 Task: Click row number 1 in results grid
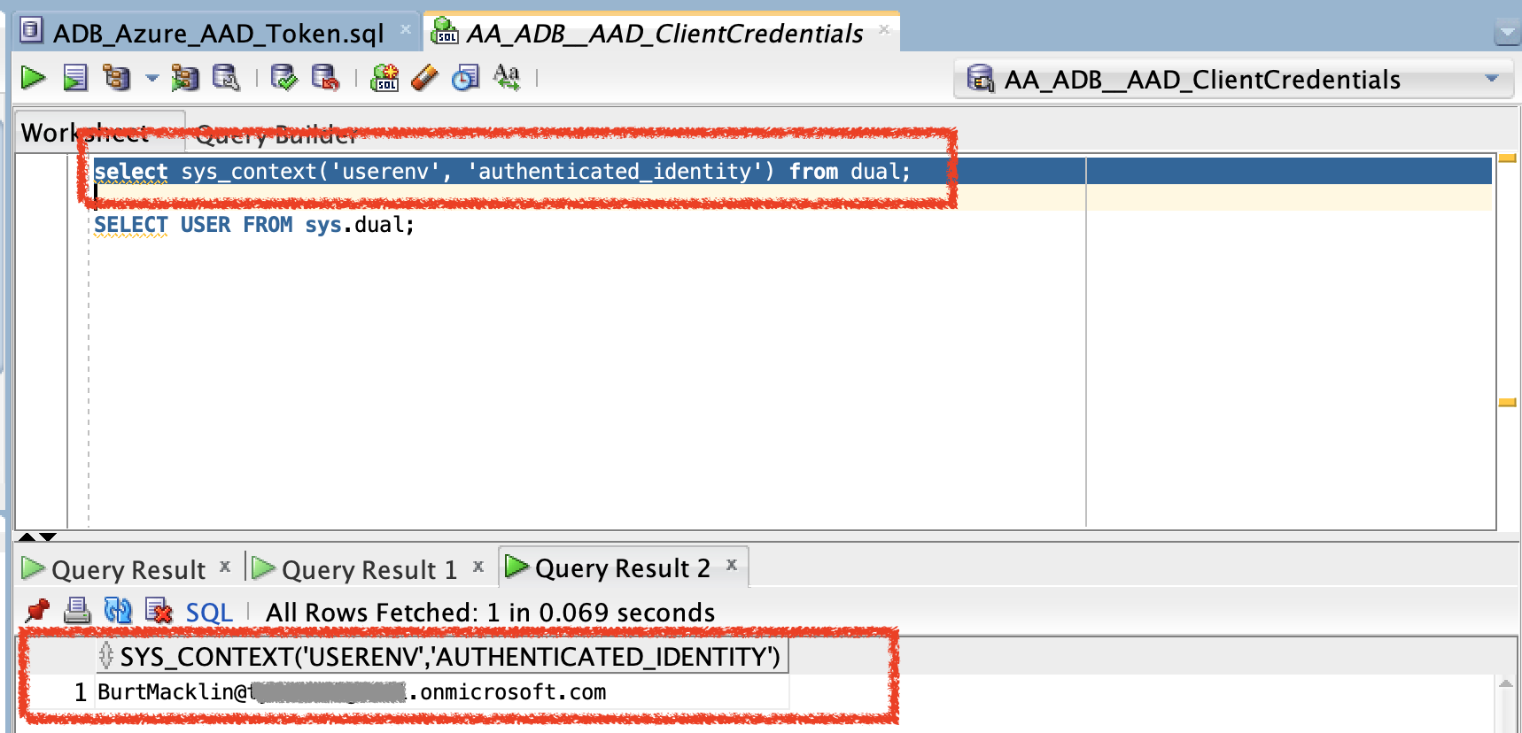[x=80, y=692]
